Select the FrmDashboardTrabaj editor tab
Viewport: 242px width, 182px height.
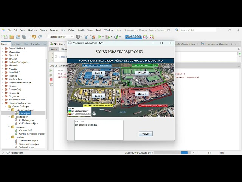[214, 44]
